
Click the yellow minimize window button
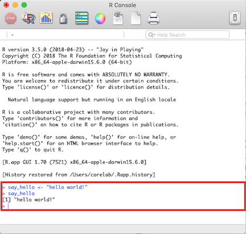pyautogui.click(x=15, y=5)
